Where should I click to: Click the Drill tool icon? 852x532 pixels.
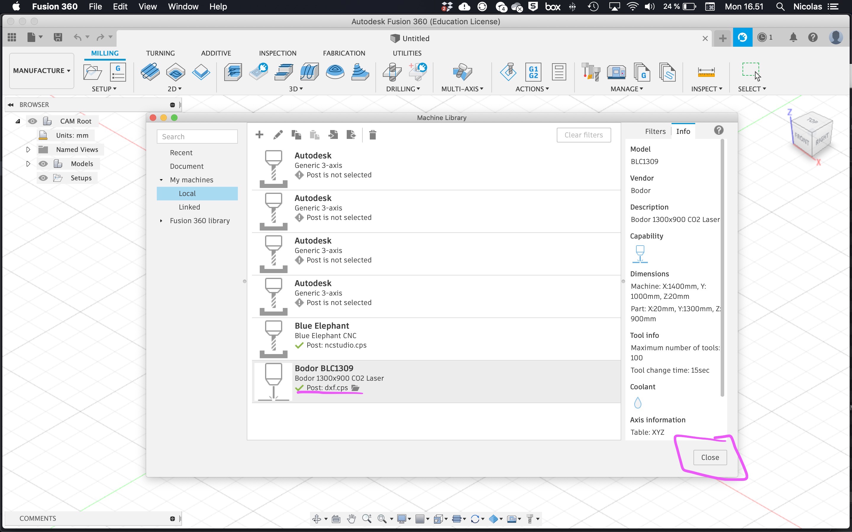[392, 72]
